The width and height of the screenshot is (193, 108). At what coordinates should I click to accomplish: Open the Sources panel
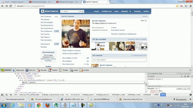[42, 70]
